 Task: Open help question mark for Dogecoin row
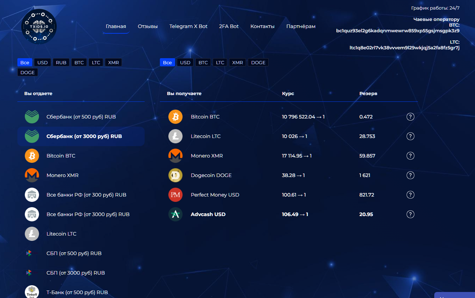[410, 175]
